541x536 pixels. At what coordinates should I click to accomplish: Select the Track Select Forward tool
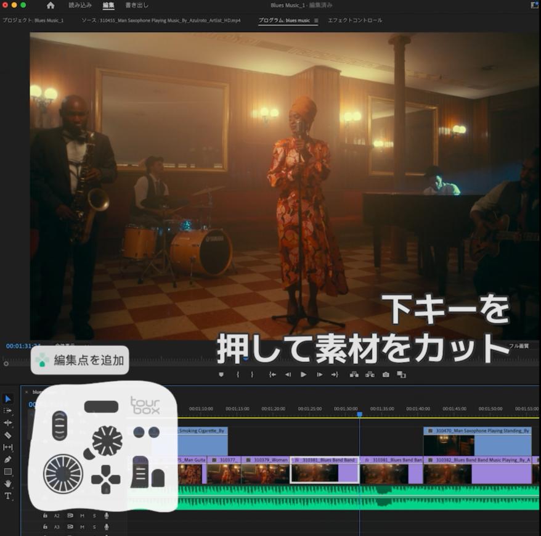click(x=8, y=411)
